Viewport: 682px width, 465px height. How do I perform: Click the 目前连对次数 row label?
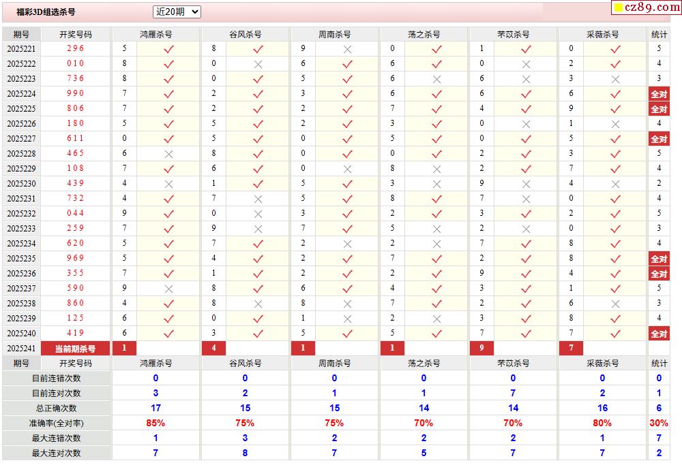pyautogui.click(x=56, y=394)
